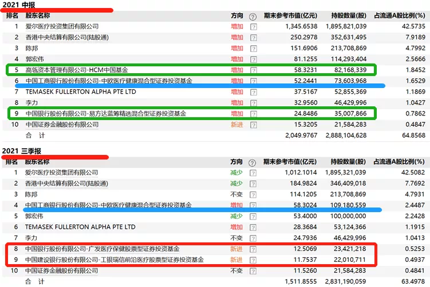This screenshot has height=287, width=430.
Task: Click question icon for 郭宏伟 row in 中报
Action: point(254,59)
